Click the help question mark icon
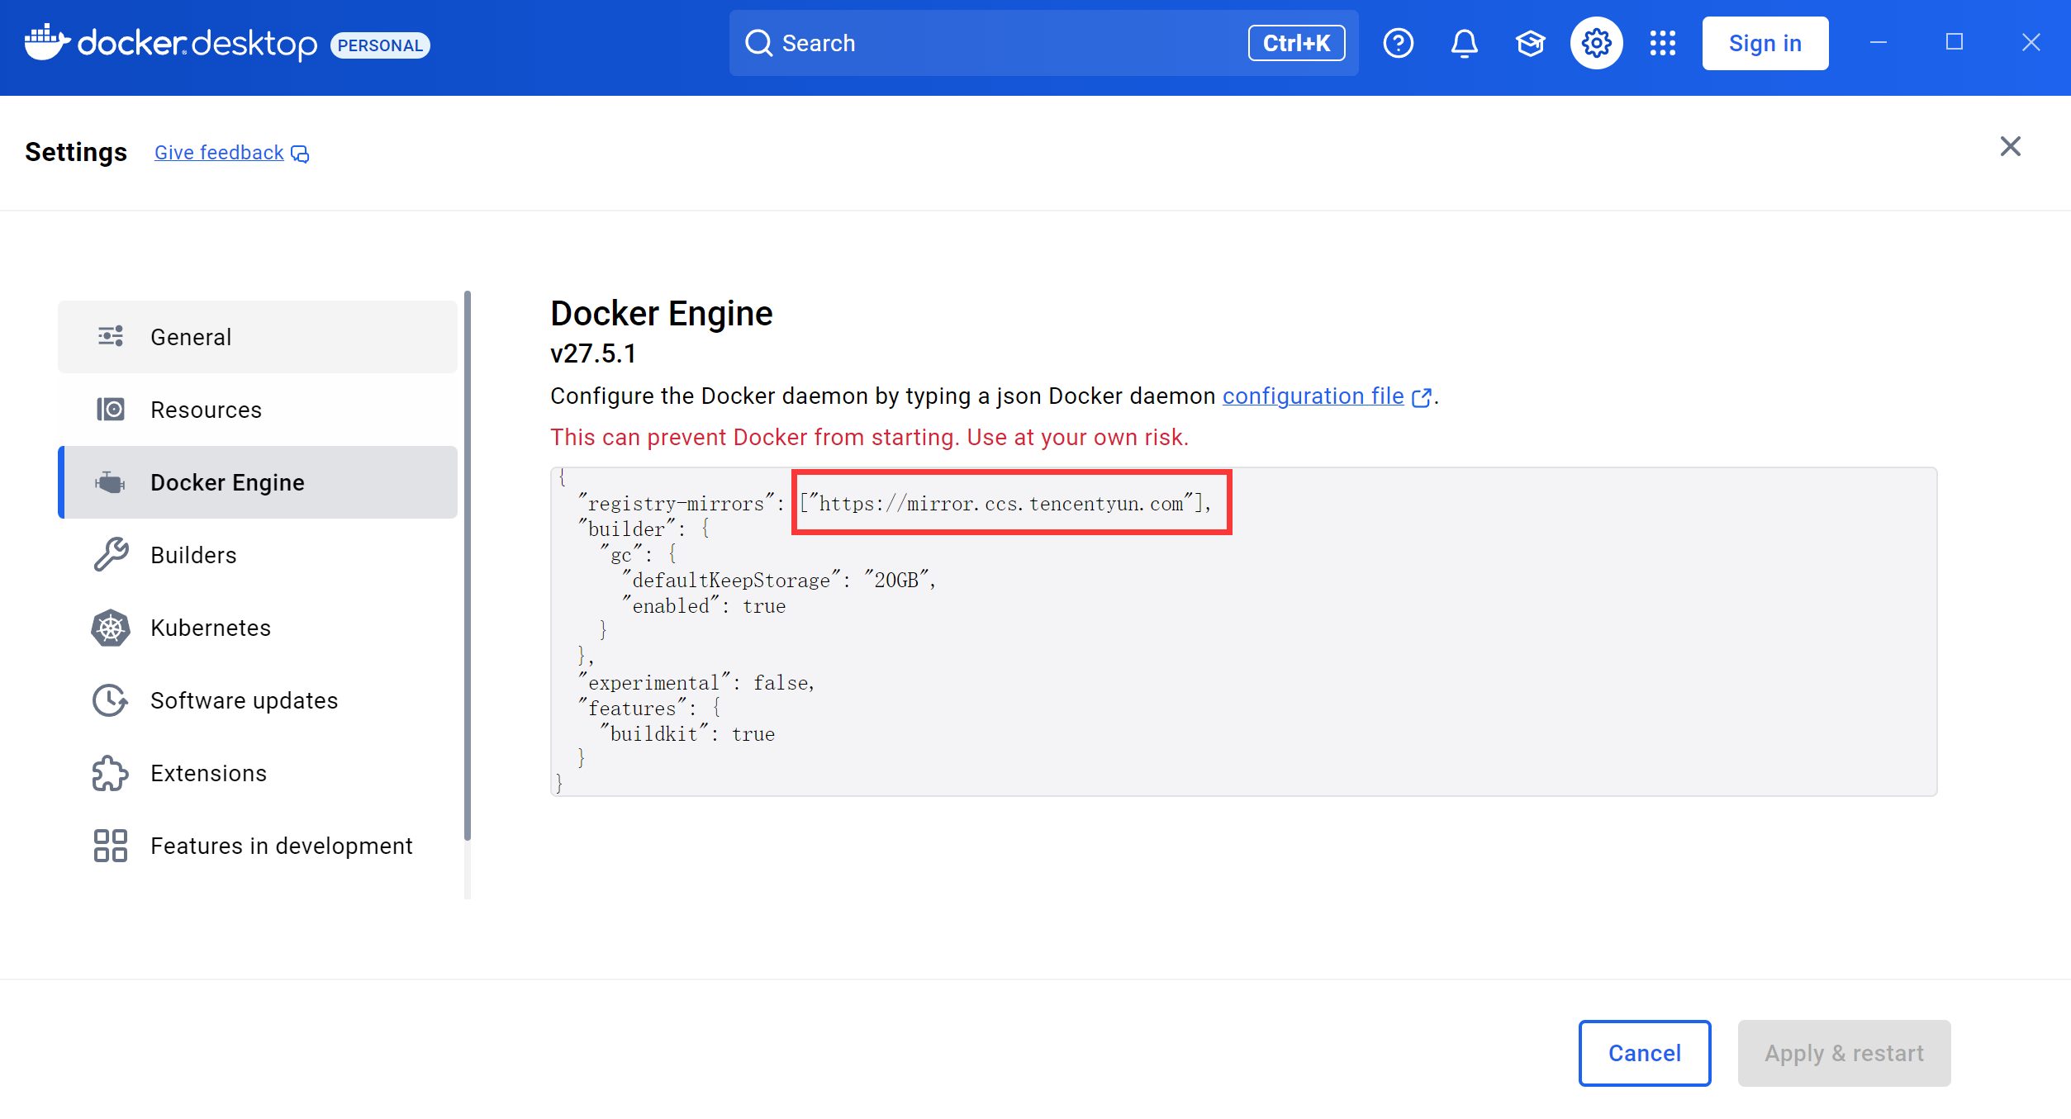Viewport: 2071px width, 1119px height. tap(1398, 43)
